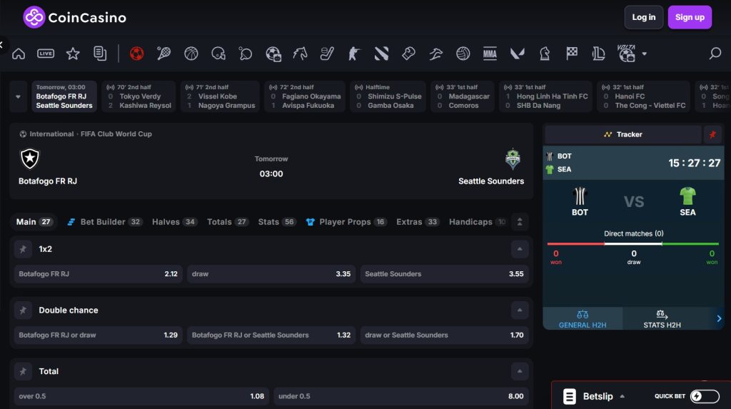Toggle the Quick Bet switch
The width and height of the screenshot is (731, 409).
click(705, 396)
